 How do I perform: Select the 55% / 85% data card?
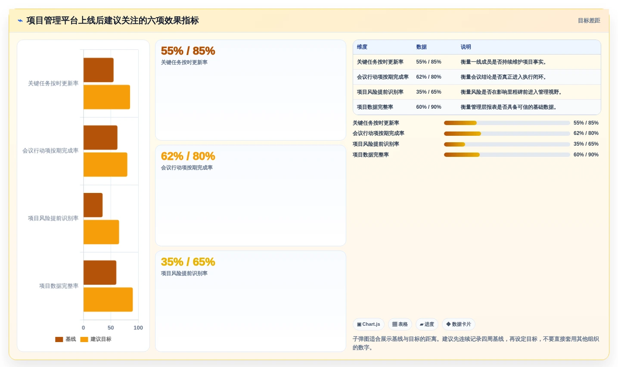point(251,90)
